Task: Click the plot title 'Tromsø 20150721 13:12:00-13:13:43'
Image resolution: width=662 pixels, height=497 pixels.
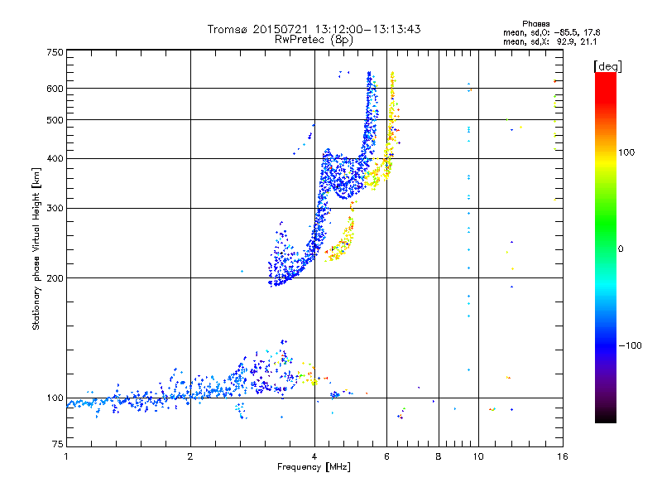Action: 314,29
